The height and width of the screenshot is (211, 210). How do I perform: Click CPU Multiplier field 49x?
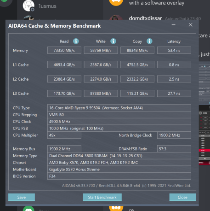(64, 135)
